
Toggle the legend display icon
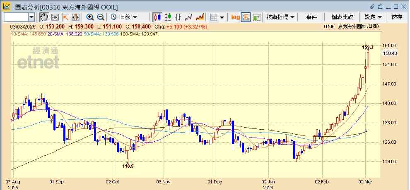(246, 17)
